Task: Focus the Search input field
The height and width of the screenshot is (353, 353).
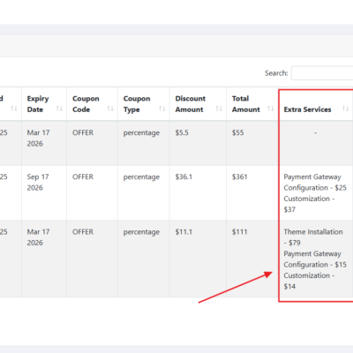Action: click(x=322, y=73)
